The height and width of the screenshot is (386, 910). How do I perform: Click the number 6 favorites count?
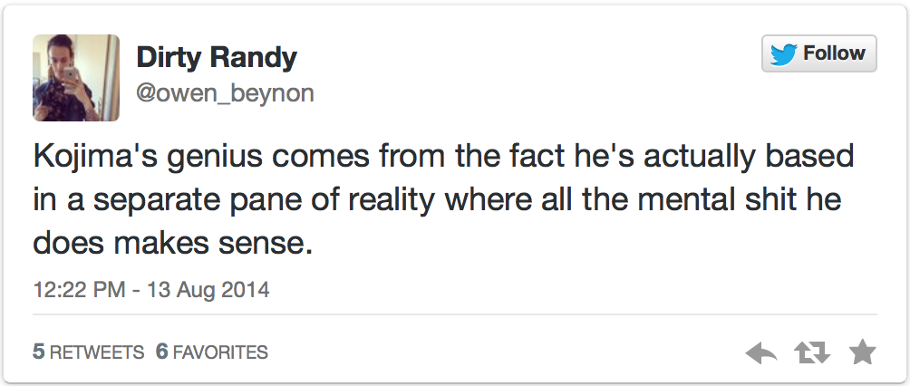click(x=162, y=352)
